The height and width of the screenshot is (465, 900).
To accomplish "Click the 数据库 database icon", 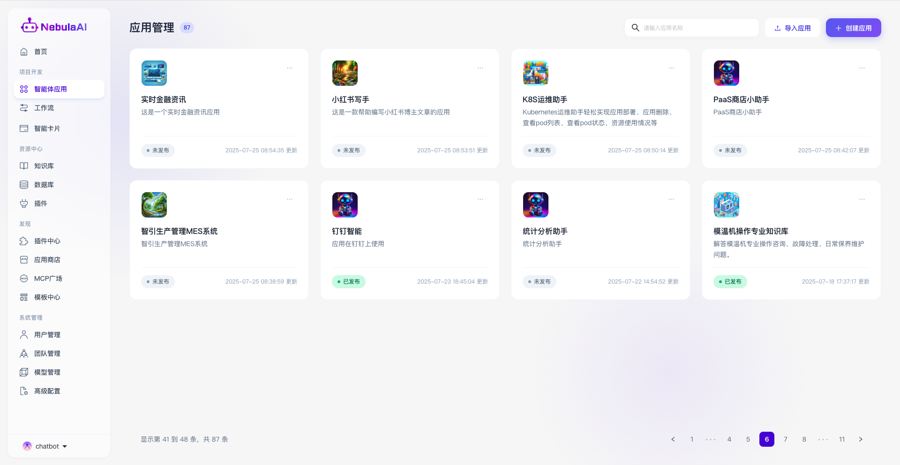I will click(x=24, y=185).
